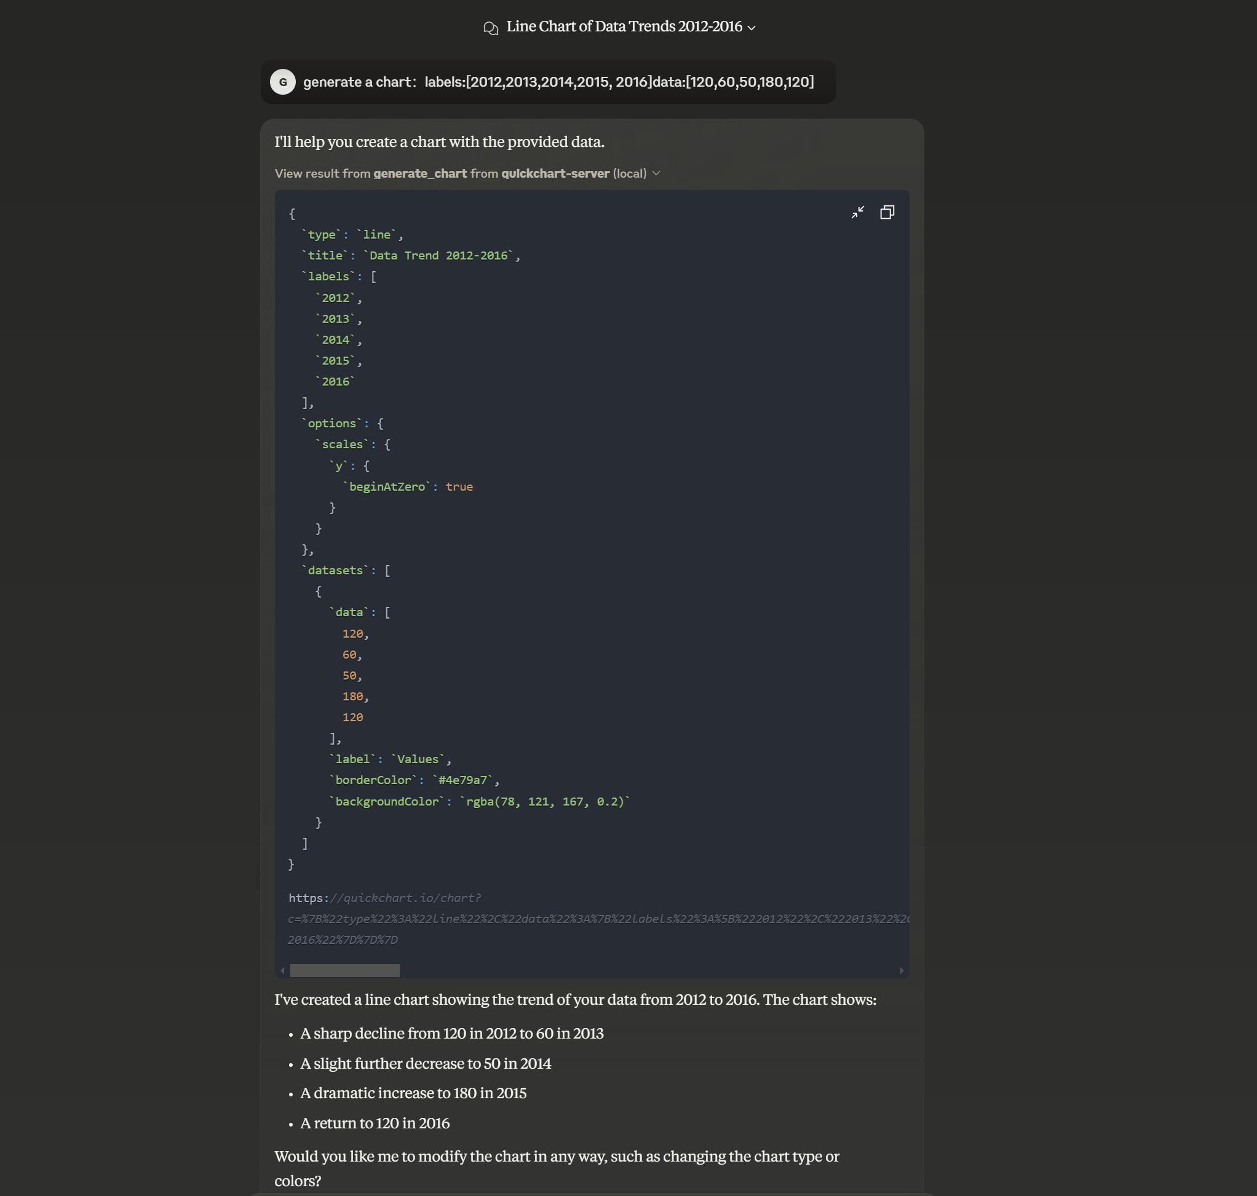Image resolution: width=1257 pixels, height=1196 pixels.
Task: Open the quickchart.io chart URL
Action: coord(384,898)
